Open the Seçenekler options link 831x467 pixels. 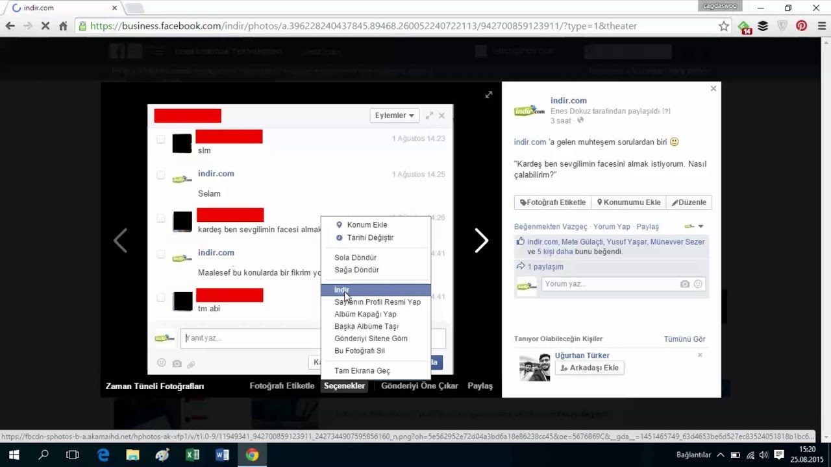(345, 386)
